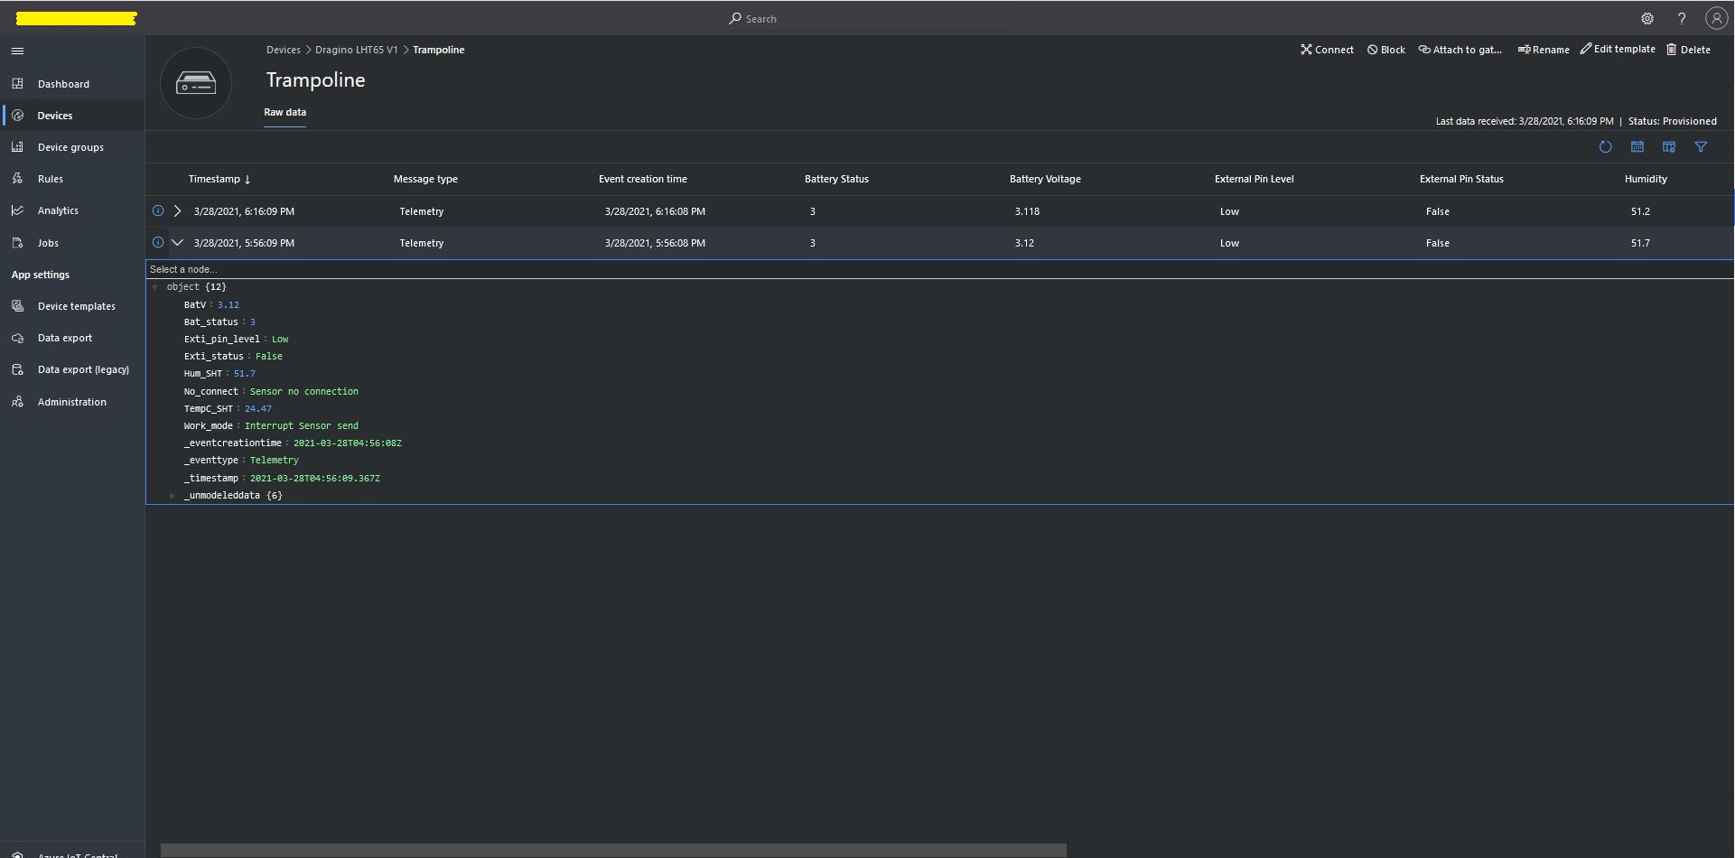Toggle the hamburger navigation menu

(x=18, y=51)
